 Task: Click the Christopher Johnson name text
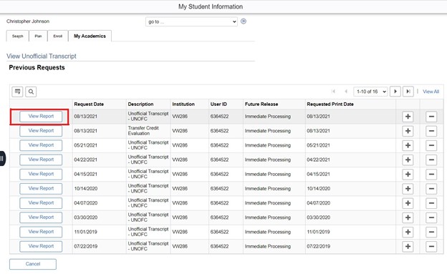point(28,21)
